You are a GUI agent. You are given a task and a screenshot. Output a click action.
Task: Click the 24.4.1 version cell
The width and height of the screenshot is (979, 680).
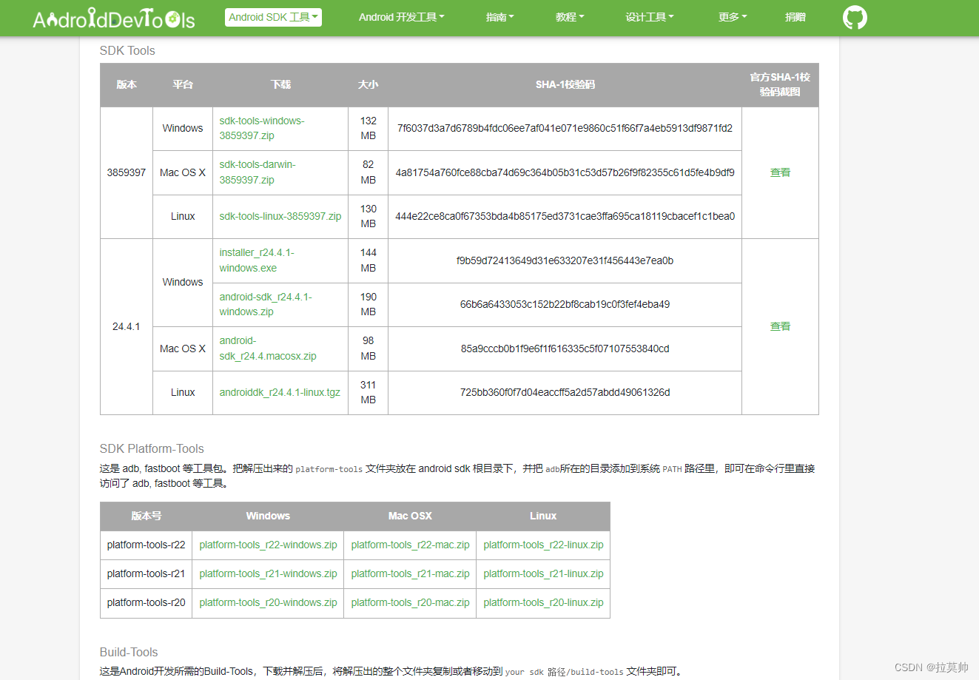click(127, 326)
